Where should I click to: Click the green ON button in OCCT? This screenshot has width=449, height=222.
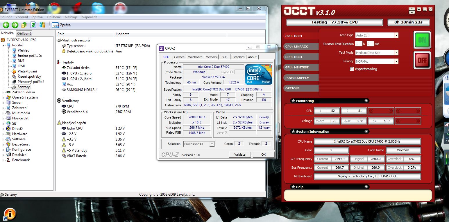pos(422,40)
